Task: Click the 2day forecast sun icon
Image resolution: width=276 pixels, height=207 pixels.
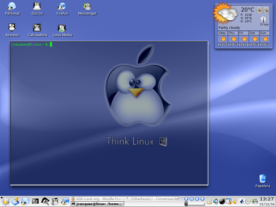Action: coord(223,39)
